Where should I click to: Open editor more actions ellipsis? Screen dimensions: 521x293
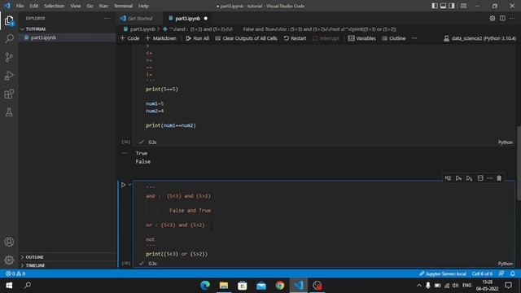click(512, 18)
